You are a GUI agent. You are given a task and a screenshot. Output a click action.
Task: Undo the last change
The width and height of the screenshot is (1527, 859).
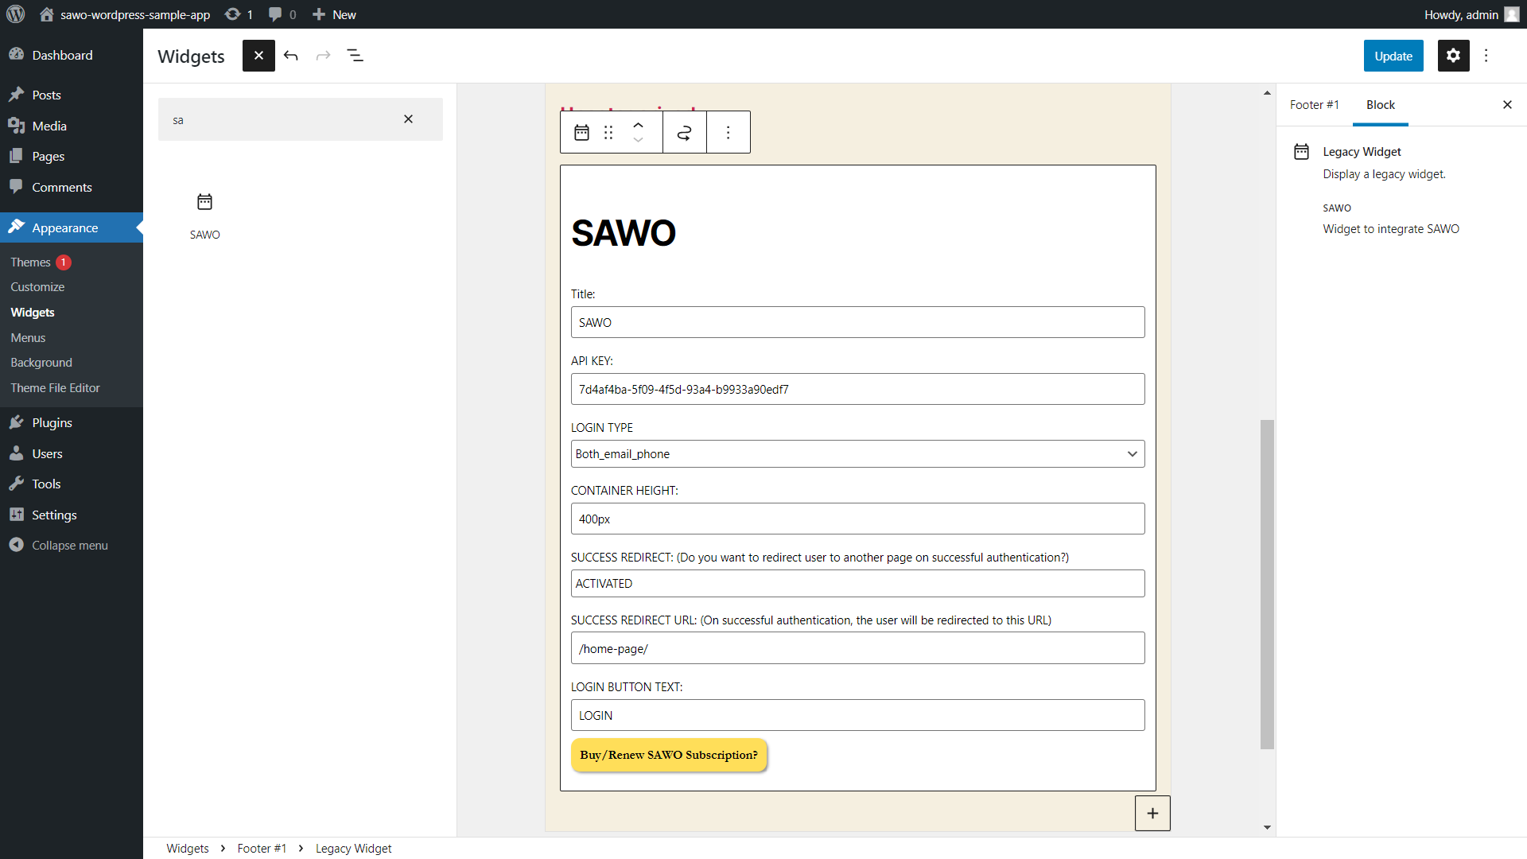[291, 56]
